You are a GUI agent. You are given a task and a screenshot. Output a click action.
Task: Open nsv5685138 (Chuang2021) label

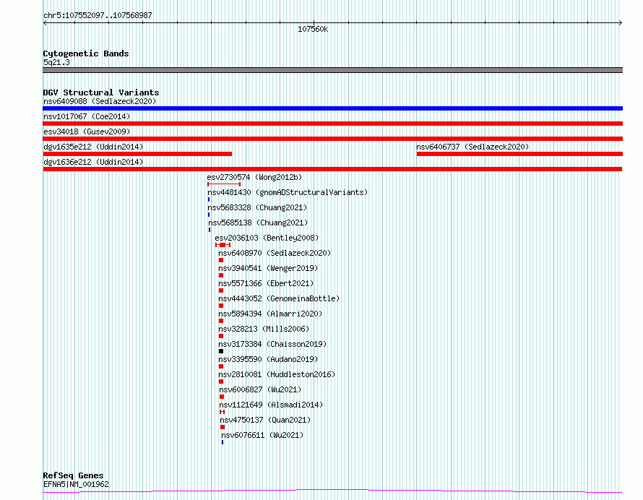(x=258, y=223)
